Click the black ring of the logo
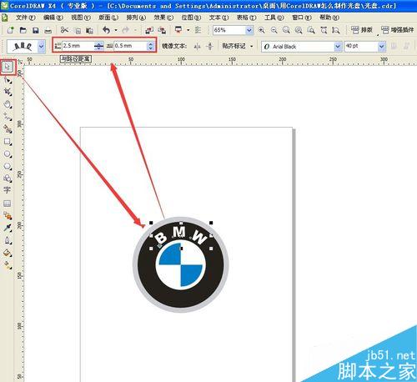 pyautogui.click(x=181, y=298)
